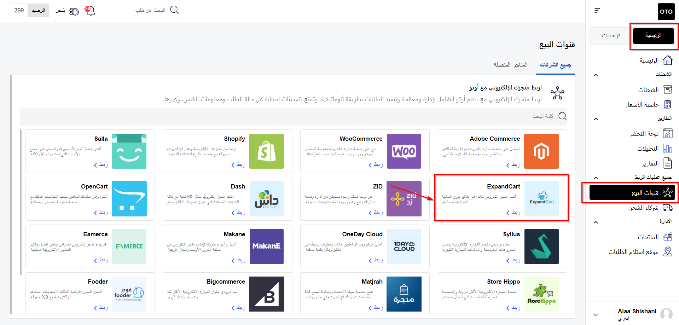This screenshot has width=679, height=325.
Task: Collapse جميع عمليات الربط section
Action: (x=596, y=178)
